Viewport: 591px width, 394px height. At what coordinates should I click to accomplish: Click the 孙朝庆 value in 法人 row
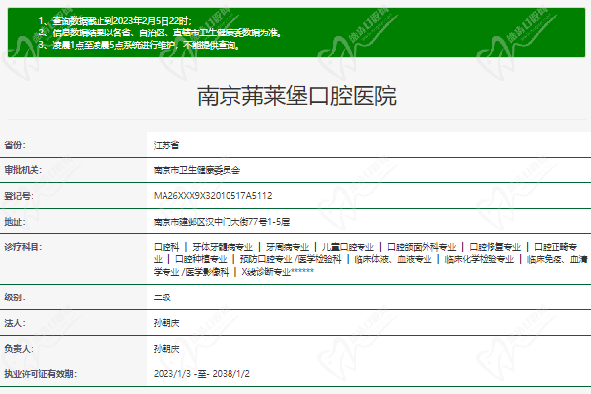point(166,323)
